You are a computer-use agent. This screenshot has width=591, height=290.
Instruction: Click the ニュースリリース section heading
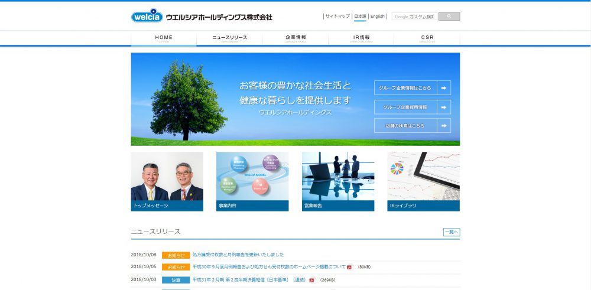point(155,232)
